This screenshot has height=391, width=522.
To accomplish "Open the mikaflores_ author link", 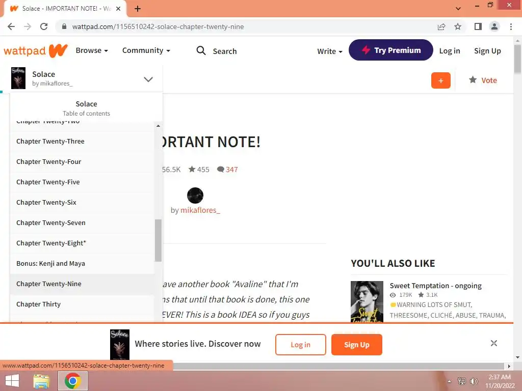I will (200, 210).
